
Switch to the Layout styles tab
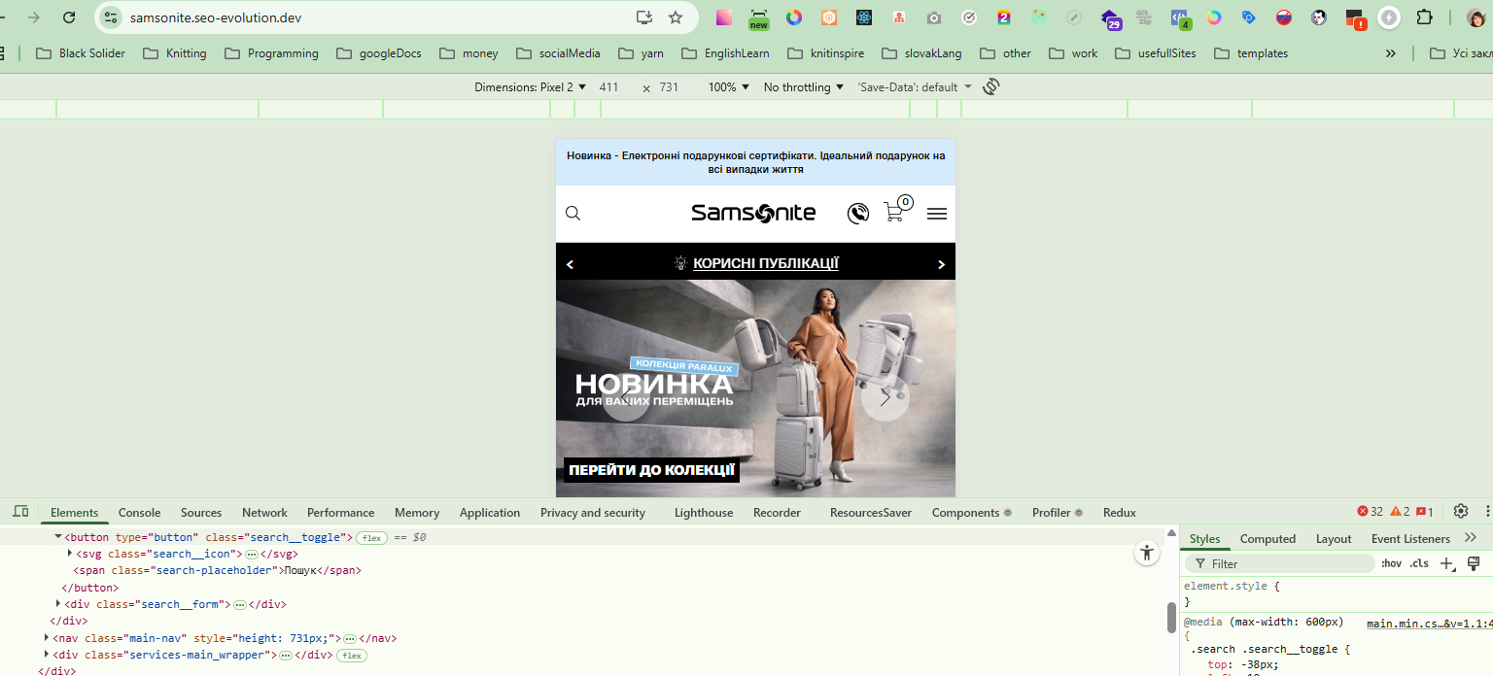1334,539
